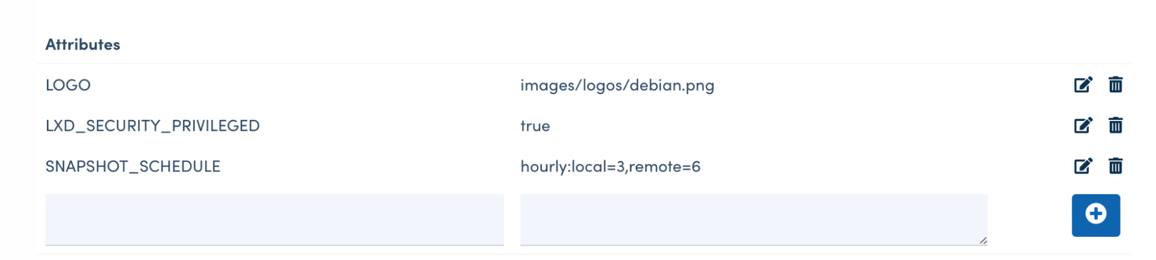Click the blue plus add-attribute button
Image resolution: width=1156 pixels, height=260 pixels.
coord(1095,215)
